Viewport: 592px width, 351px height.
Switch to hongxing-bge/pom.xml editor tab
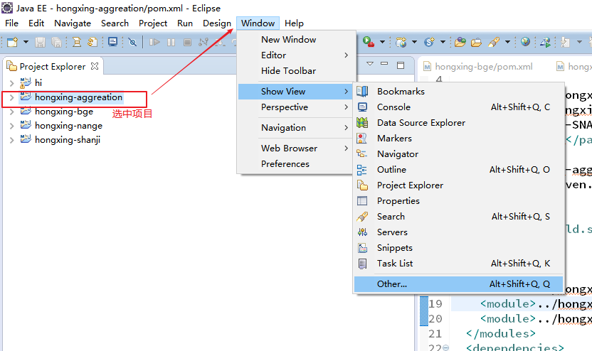tap(478, 67)
